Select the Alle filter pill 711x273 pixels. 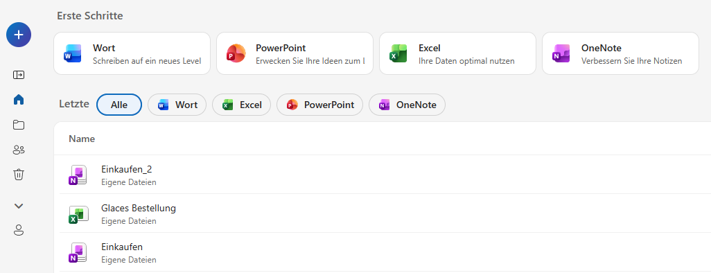[119, 105]
